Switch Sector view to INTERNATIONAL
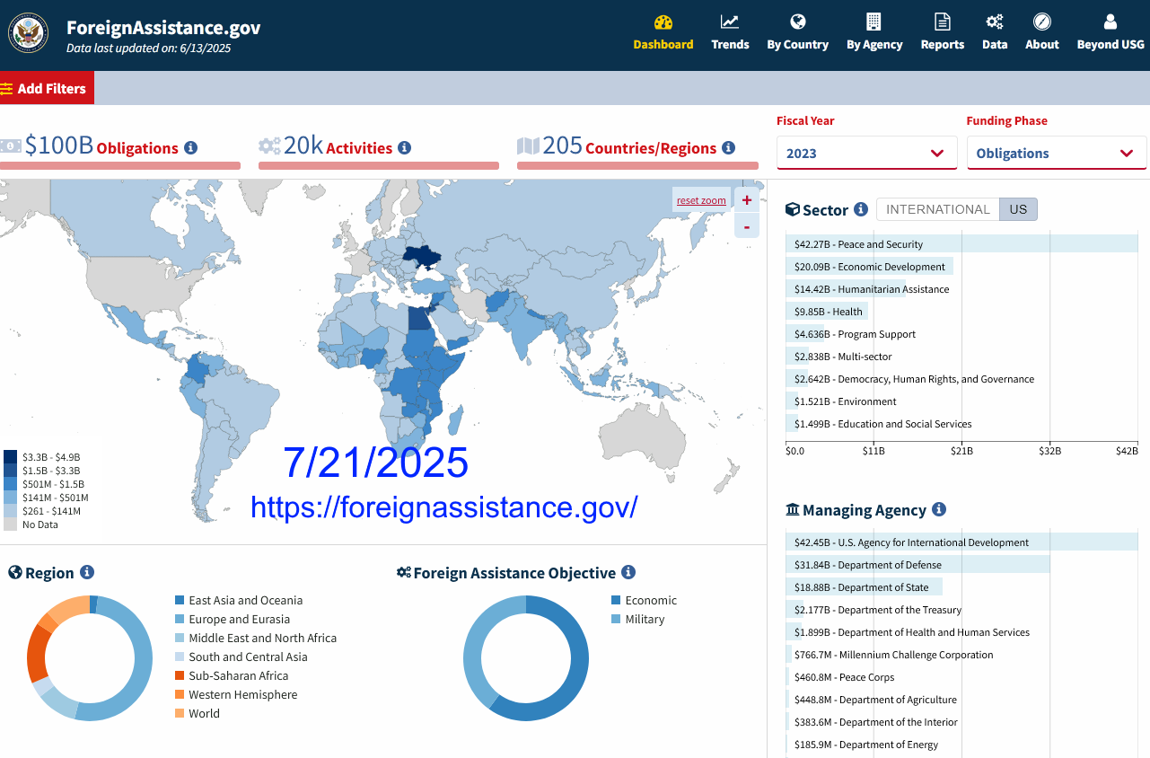This screenshot has width=1150, height=758. point(937,209)
